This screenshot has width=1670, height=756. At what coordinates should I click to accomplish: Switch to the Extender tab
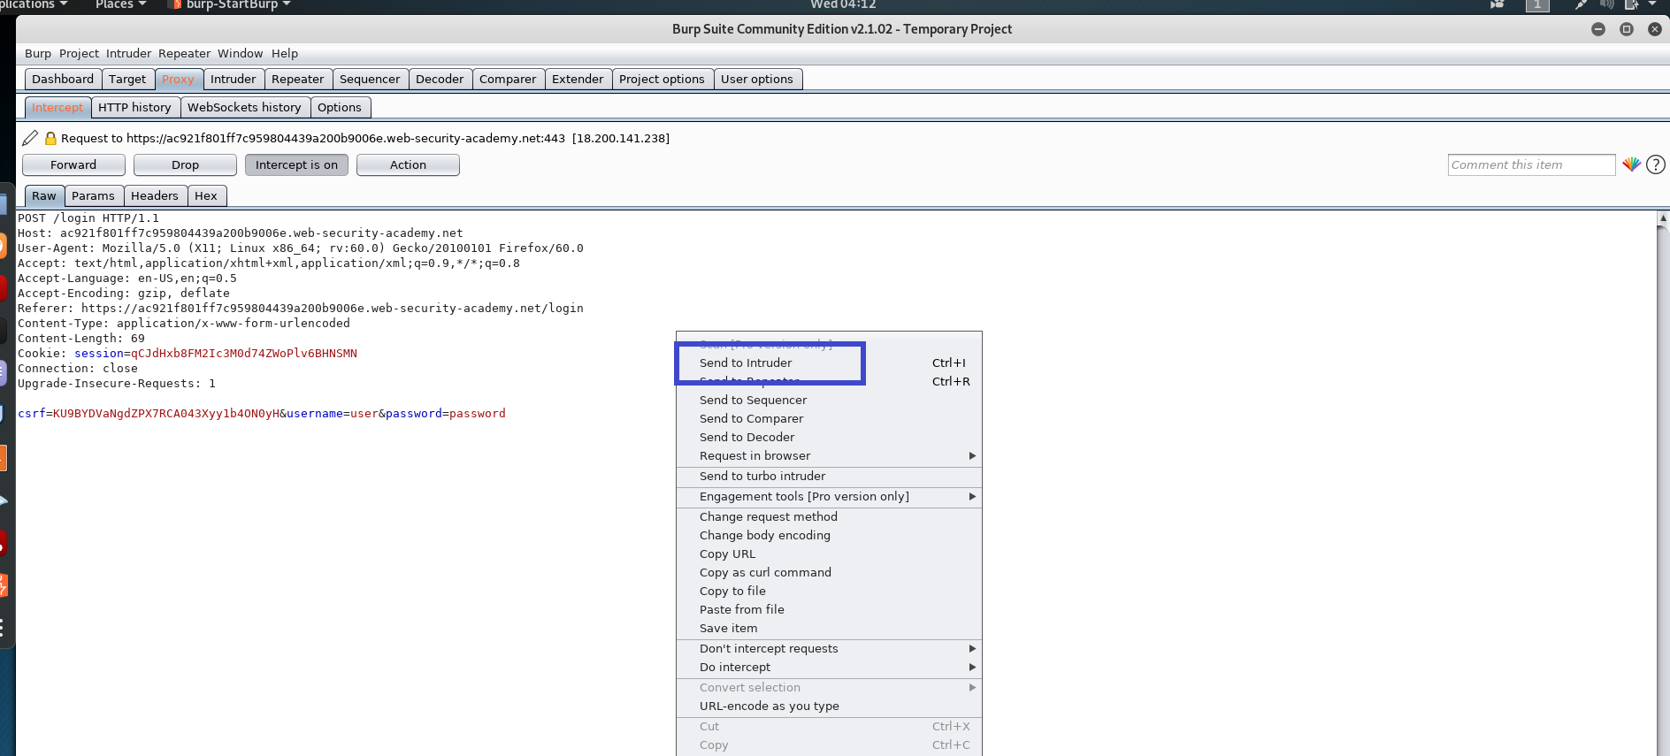pos(578,80)
